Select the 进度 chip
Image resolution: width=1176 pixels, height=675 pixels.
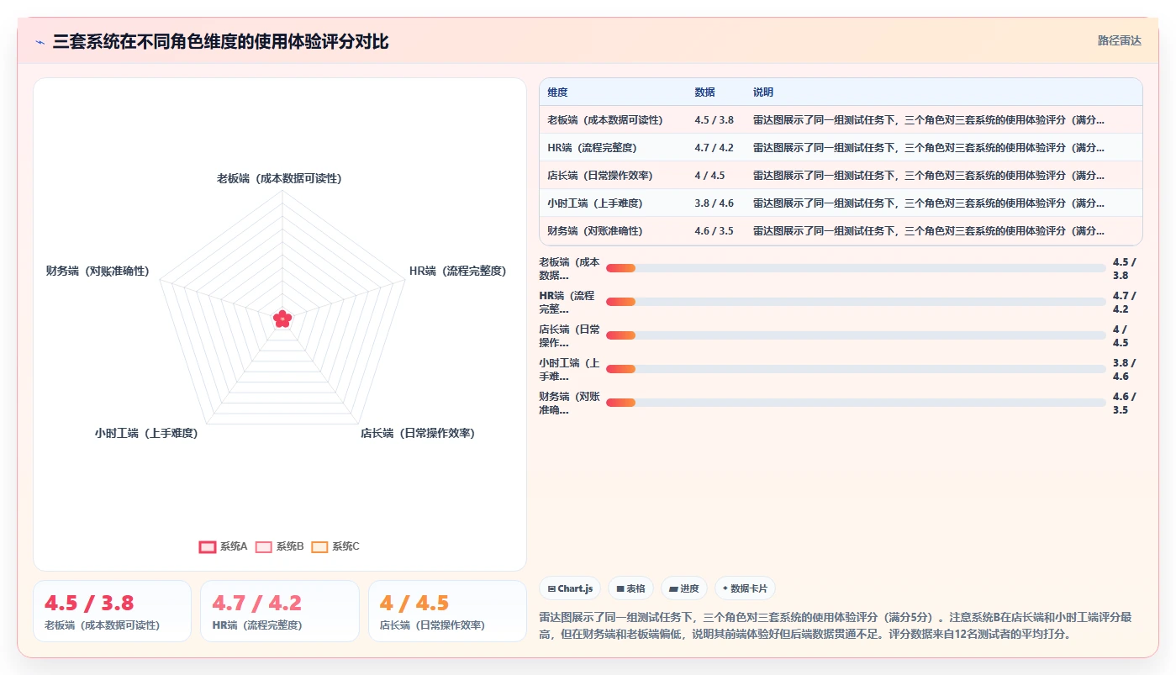pyautogui.click(x=684, y=589)
